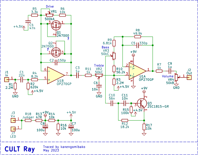Click the R4 8.2k resistor symbol
Screen dimensions: 198x155
pyautogui.click(x=35, y=80)
